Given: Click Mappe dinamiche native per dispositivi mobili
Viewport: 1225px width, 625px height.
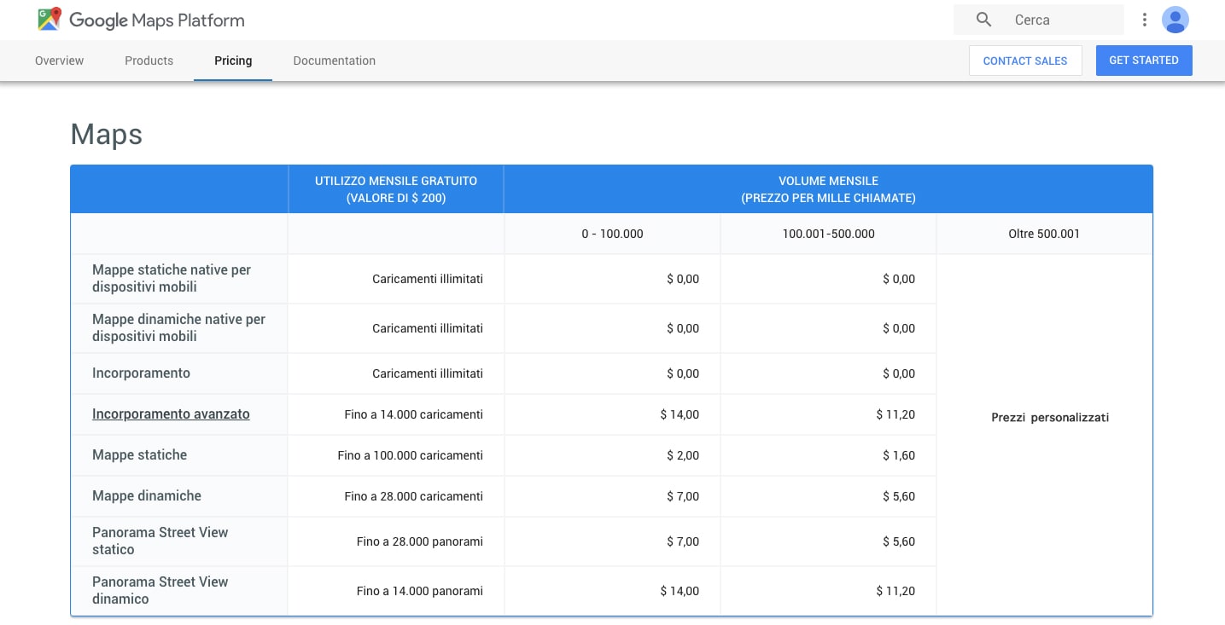Looking at the screenshot, I should point(178,328).
